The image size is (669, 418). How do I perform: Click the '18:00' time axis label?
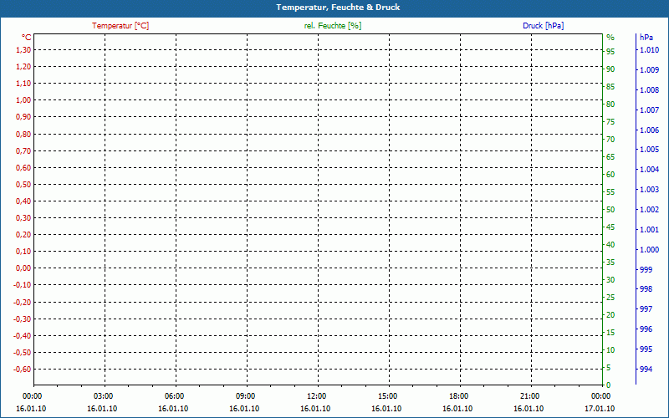[x=458, y=396]
